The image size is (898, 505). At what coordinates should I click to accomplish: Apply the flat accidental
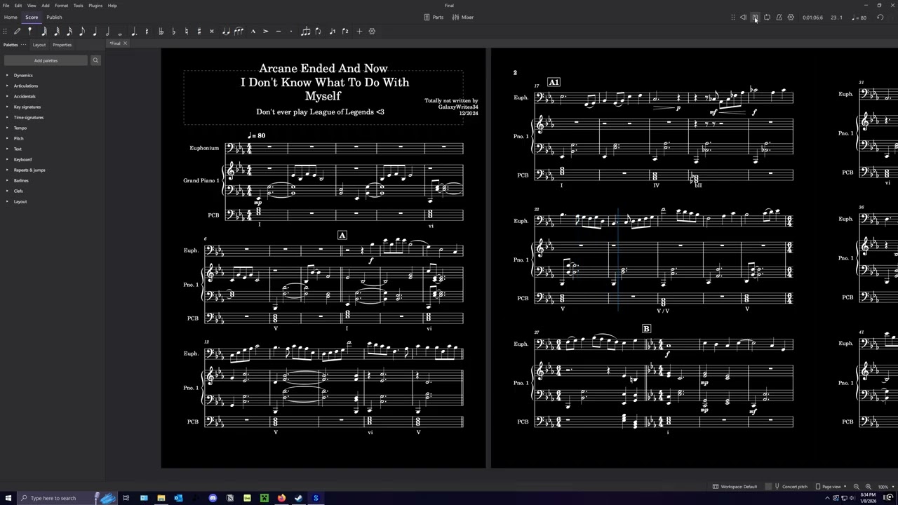tap(173, 31)
